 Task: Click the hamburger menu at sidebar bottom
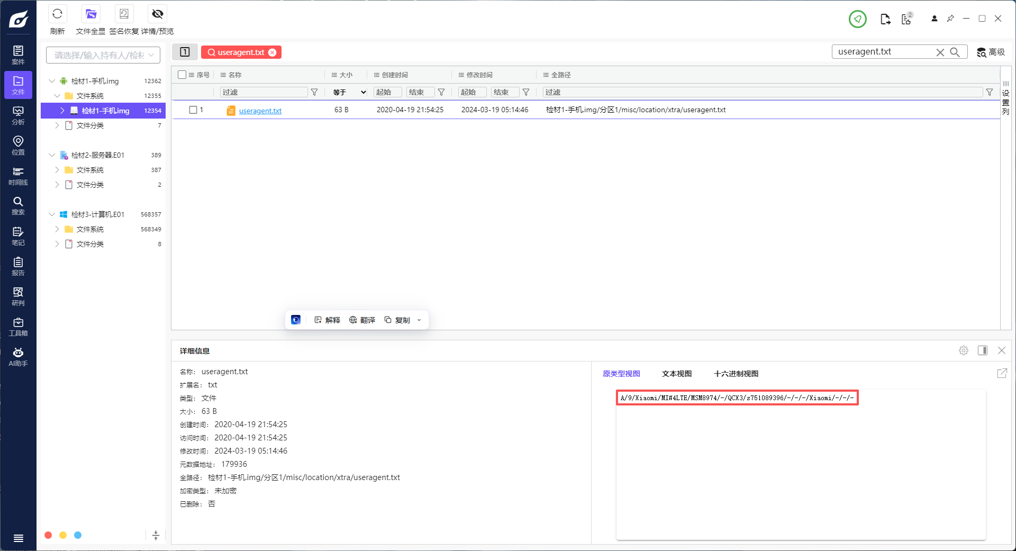point(19,538)
